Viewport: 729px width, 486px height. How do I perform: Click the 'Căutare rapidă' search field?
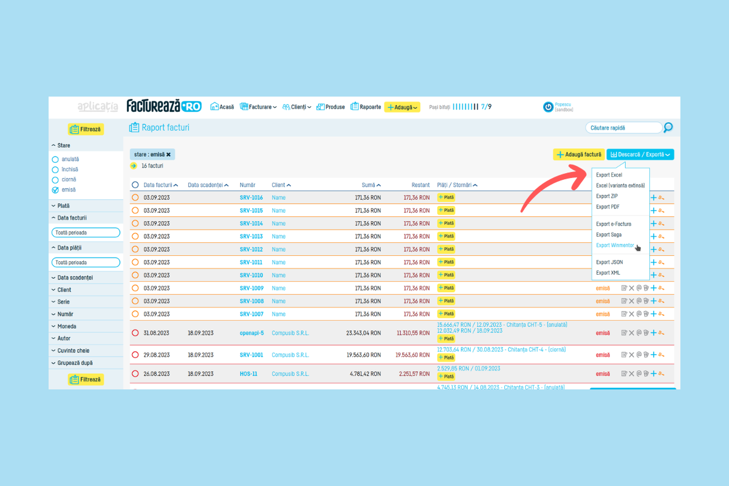(623, 128)
